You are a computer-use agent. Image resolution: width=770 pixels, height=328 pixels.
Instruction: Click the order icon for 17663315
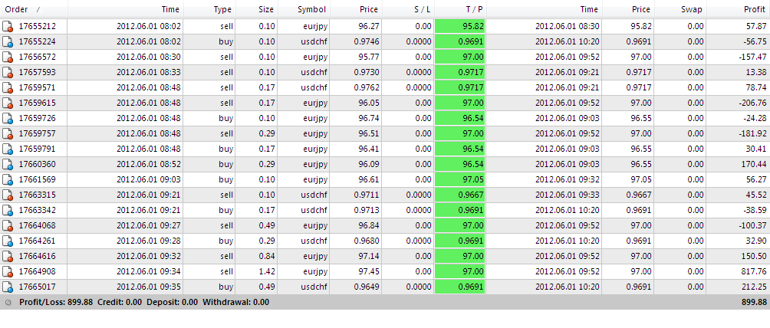coord(8,195)
